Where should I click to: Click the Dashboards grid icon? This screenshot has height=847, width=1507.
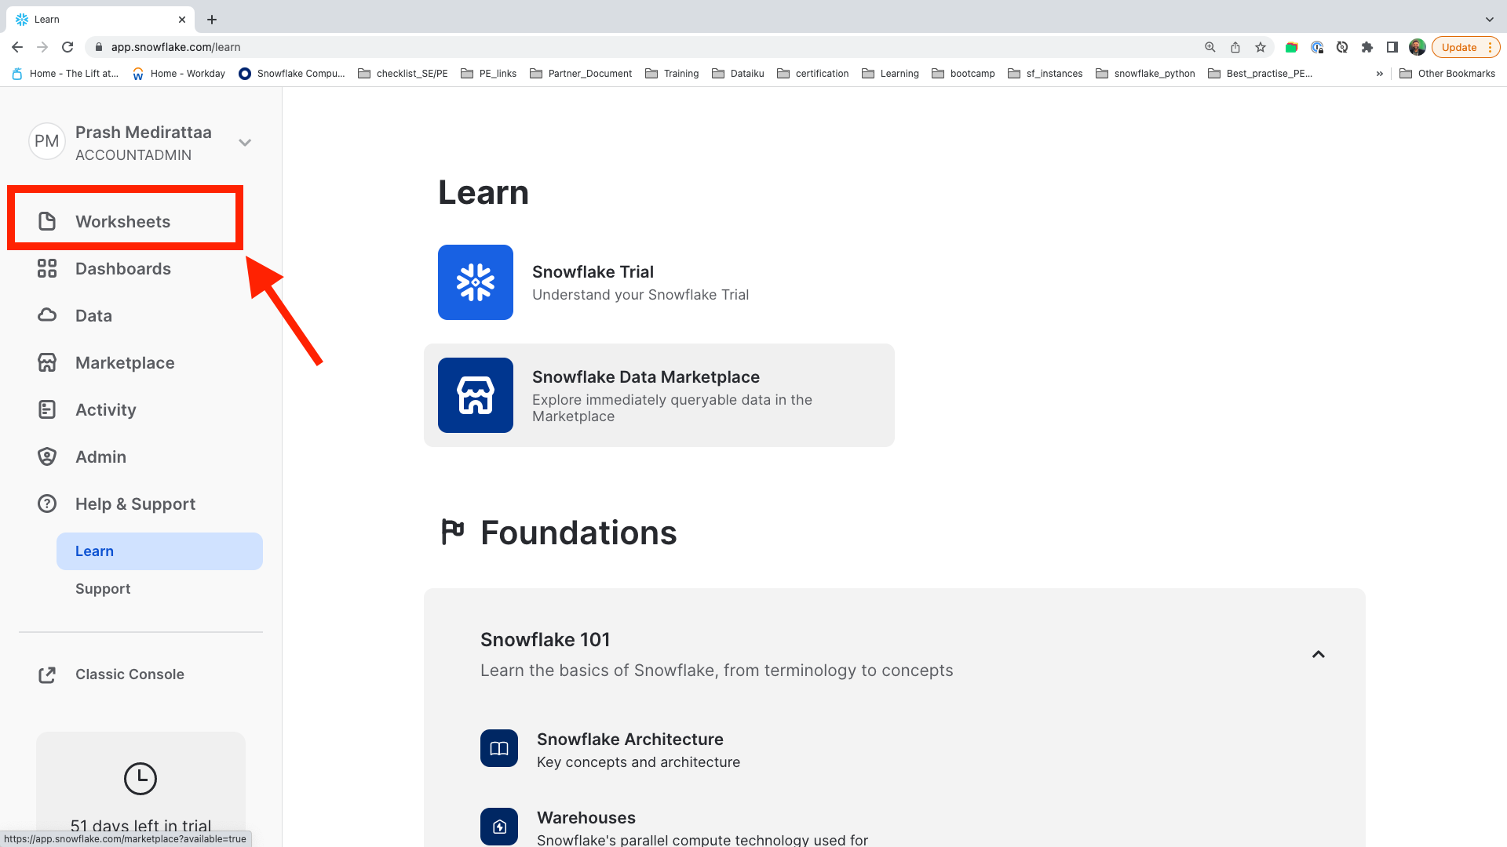[47, 268]
